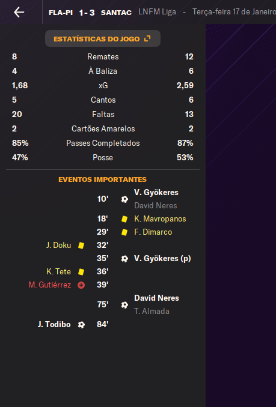Click M. Gutiérrez red injury icon

(81, 285)
